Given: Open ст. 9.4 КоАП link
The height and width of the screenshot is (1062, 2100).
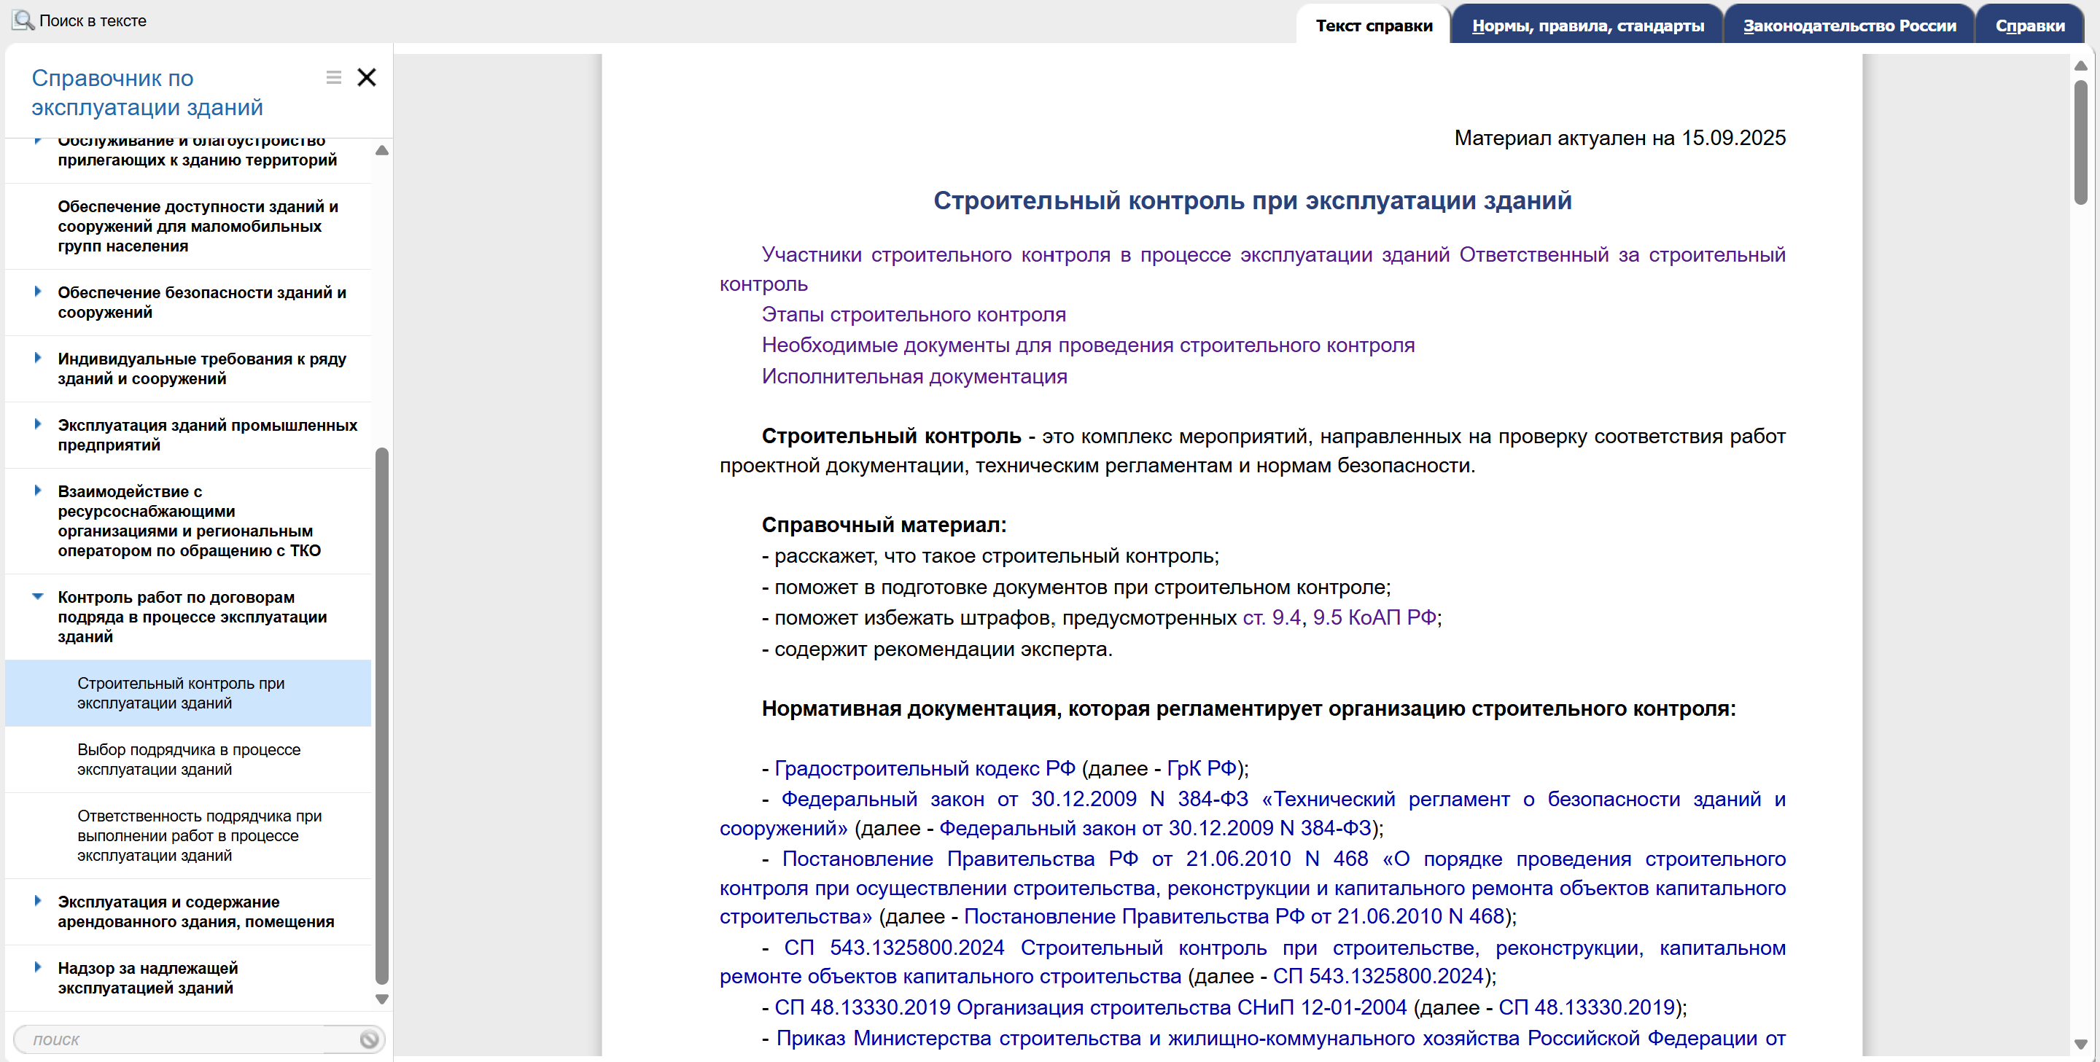Looking at the screenshot, I should [1271, 618].
